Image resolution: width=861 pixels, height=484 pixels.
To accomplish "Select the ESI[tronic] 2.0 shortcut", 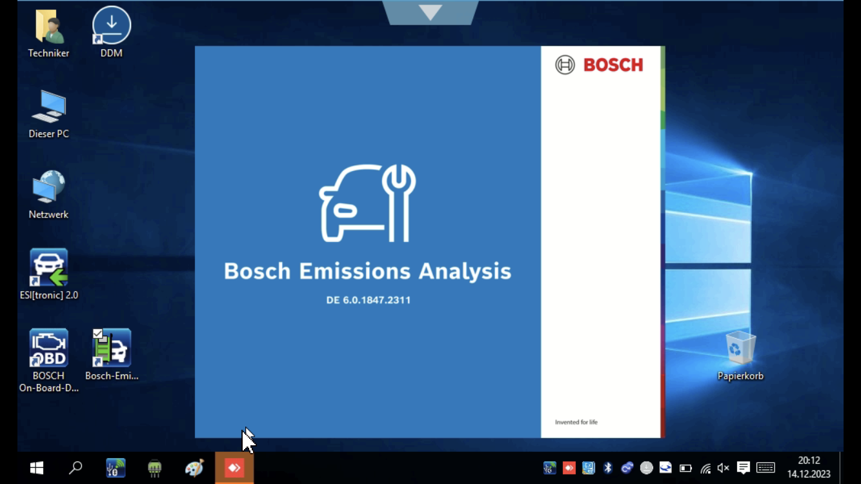I will (x=48, y=275).
